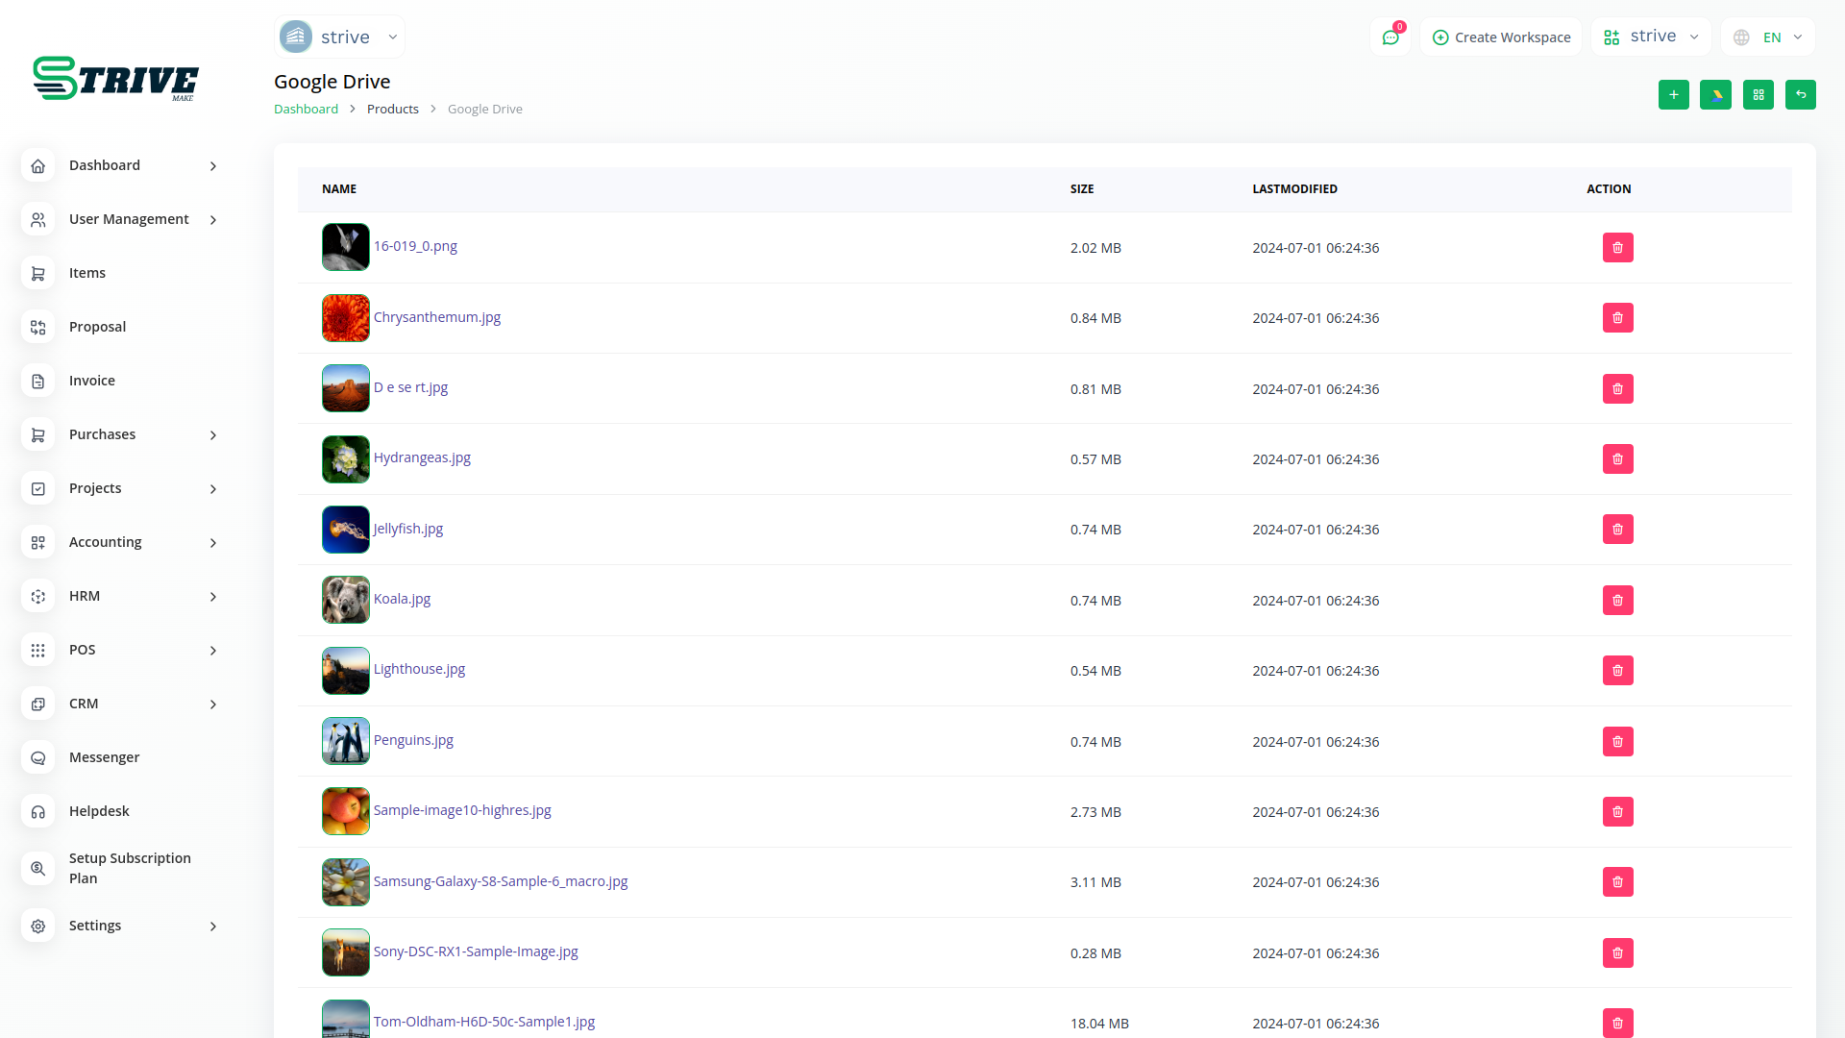Click trash icon for Penguins.jpg
The width and height of the screenshot is (1845, 1038).
(1617, 742)
